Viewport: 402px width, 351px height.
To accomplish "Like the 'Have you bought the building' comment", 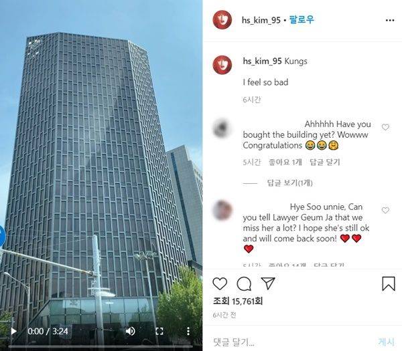I will point(385,127).
